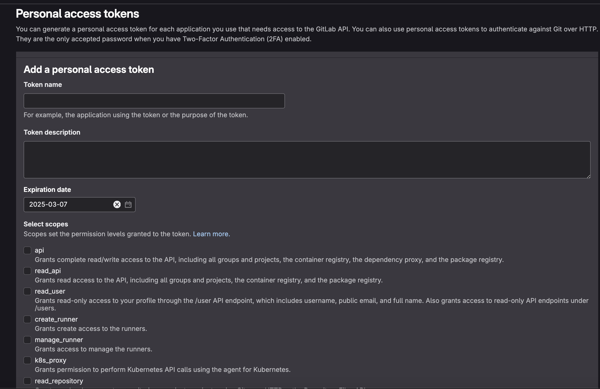Image resolution: width=600 pixels, height=389 pixels.
Task: Enable the manage_runner scope
Action: click(x=27, y=340)
